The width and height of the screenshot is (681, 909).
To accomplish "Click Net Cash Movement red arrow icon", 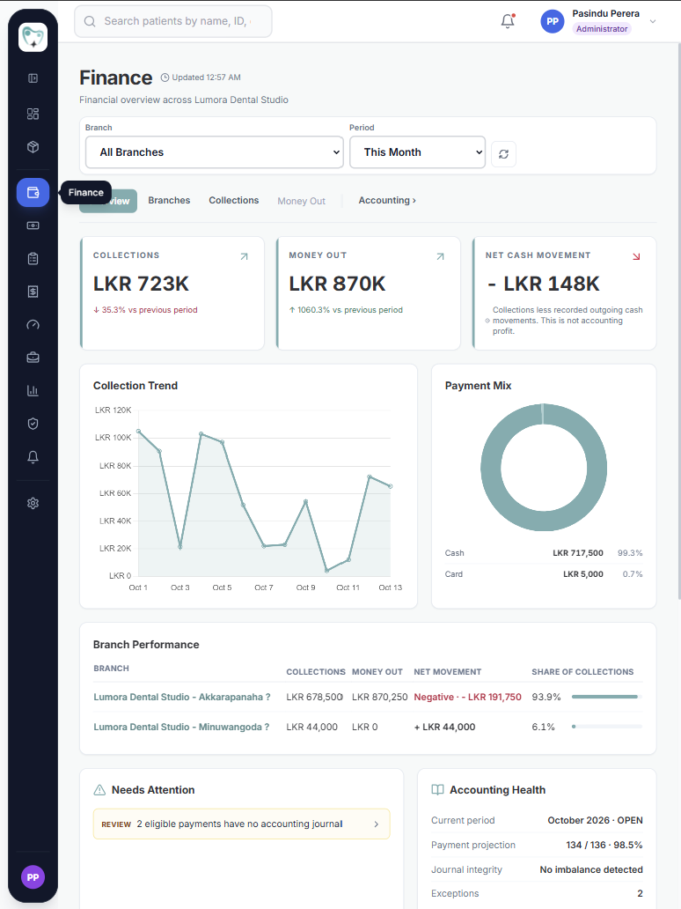I will click(x=636, y=256).
